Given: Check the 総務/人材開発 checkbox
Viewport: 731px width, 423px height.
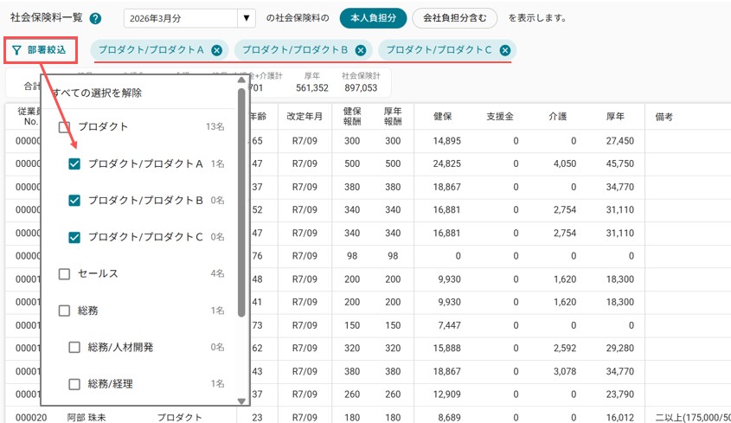Looking at the screenshot, I should (74, 347).
